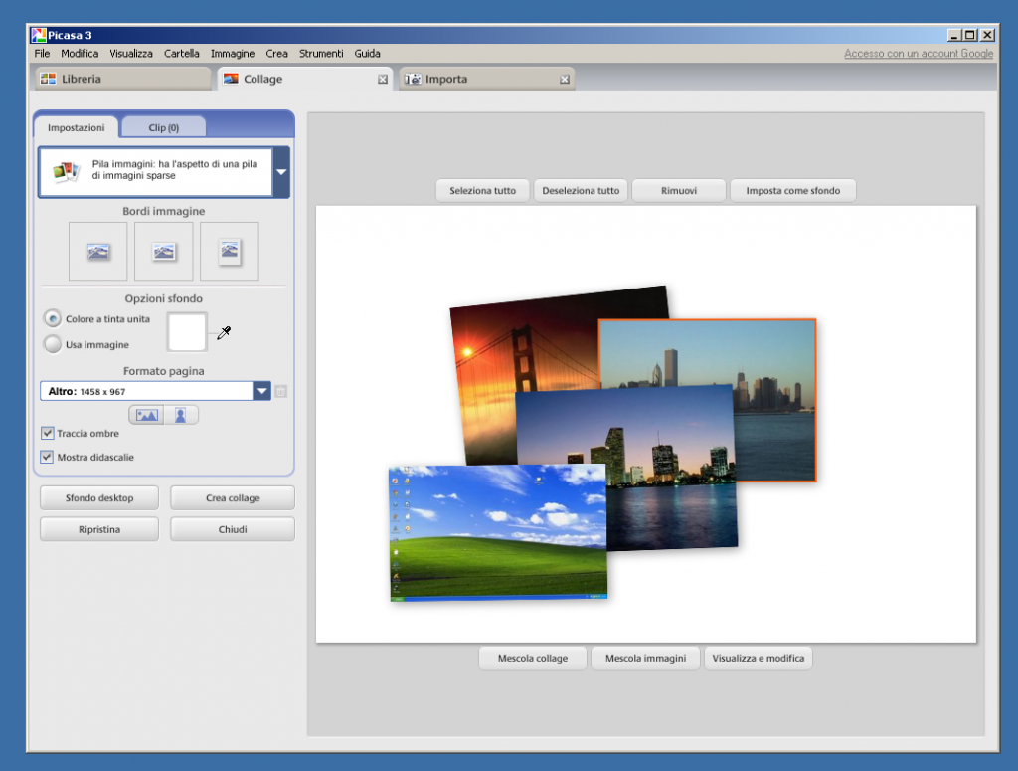The image size is (1018, 771).
Task: Switch to the Clip (0) tab
Action: click(x=163, y=126)
